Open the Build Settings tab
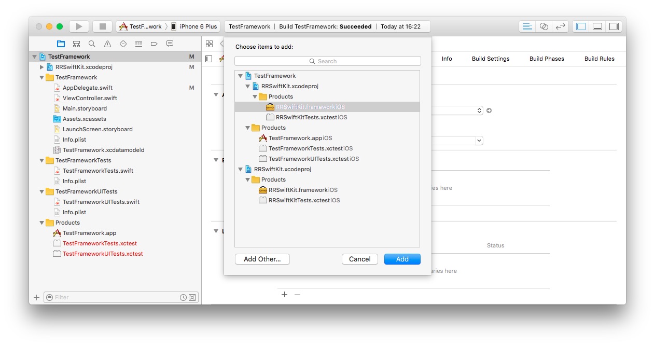This screenshot has height=346, width=655. pos(491,59)
